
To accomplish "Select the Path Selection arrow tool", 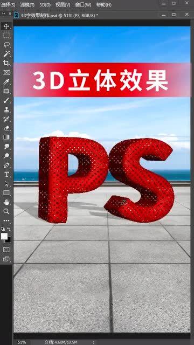I will tap(6, 184).
